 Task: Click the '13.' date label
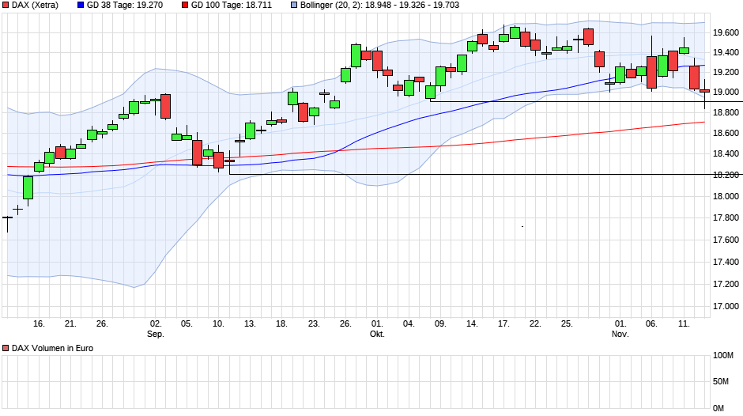pos(251,323)
